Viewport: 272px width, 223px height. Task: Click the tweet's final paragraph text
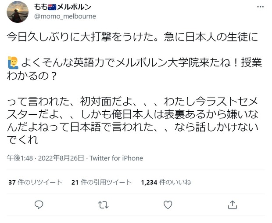pyautogui.click(x=132, y=115)
